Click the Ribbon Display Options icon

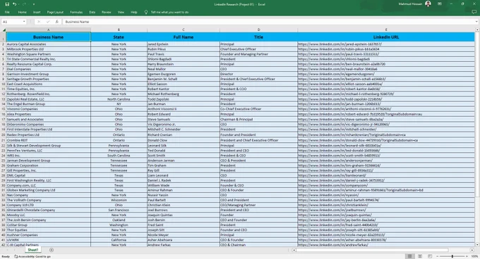pyautogui.click(x=440, y=4)
